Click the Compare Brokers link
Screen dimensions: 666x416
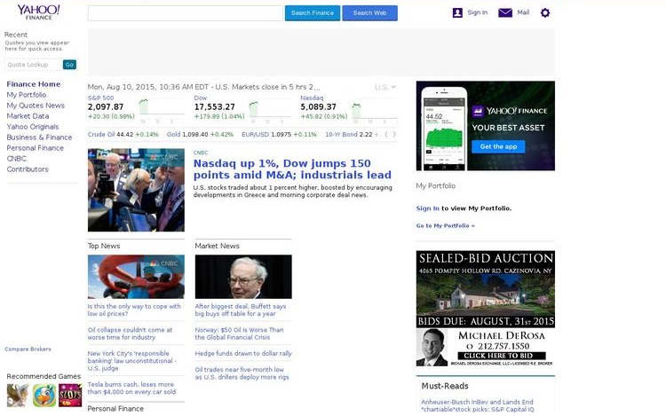(x=28, y=349)
